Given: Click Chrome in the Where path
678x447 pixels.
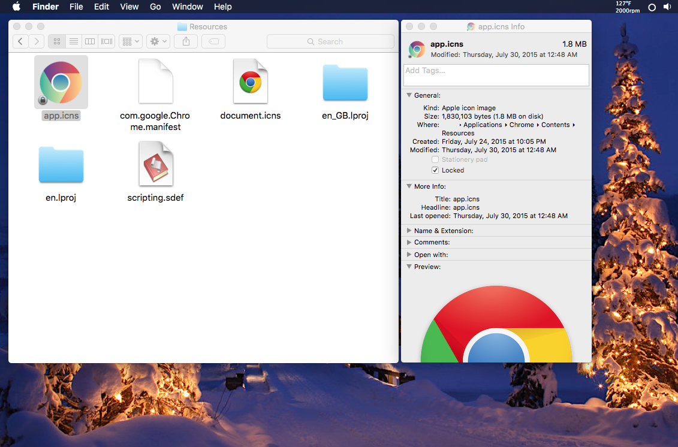Looking at the screenshot, I should tap(522, 125).
